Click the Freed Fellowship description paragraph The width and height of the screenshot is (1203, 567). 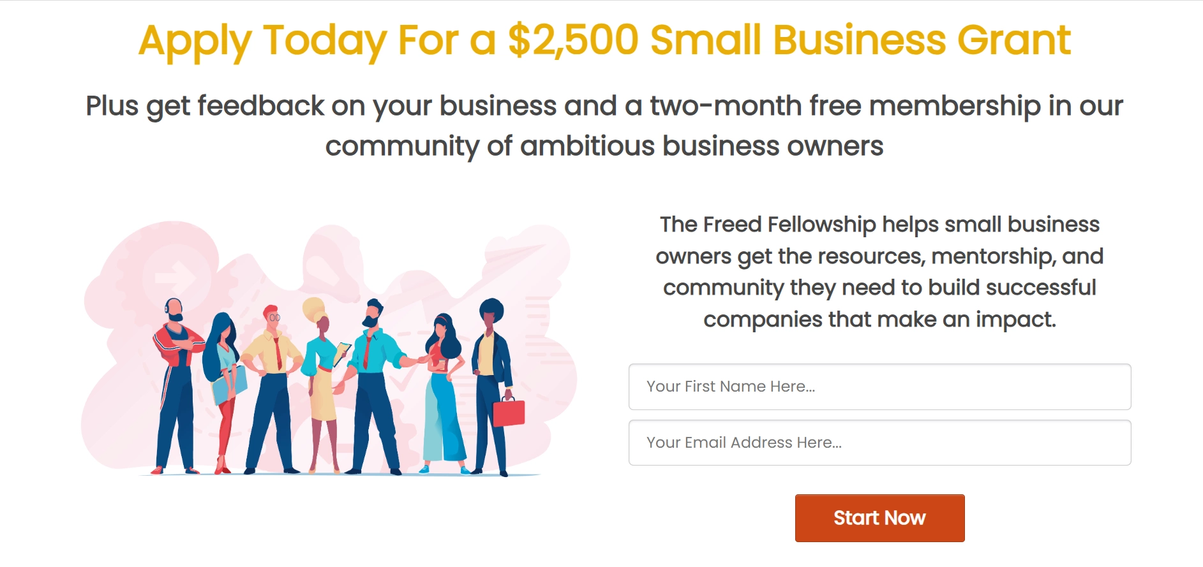(879, 272)
